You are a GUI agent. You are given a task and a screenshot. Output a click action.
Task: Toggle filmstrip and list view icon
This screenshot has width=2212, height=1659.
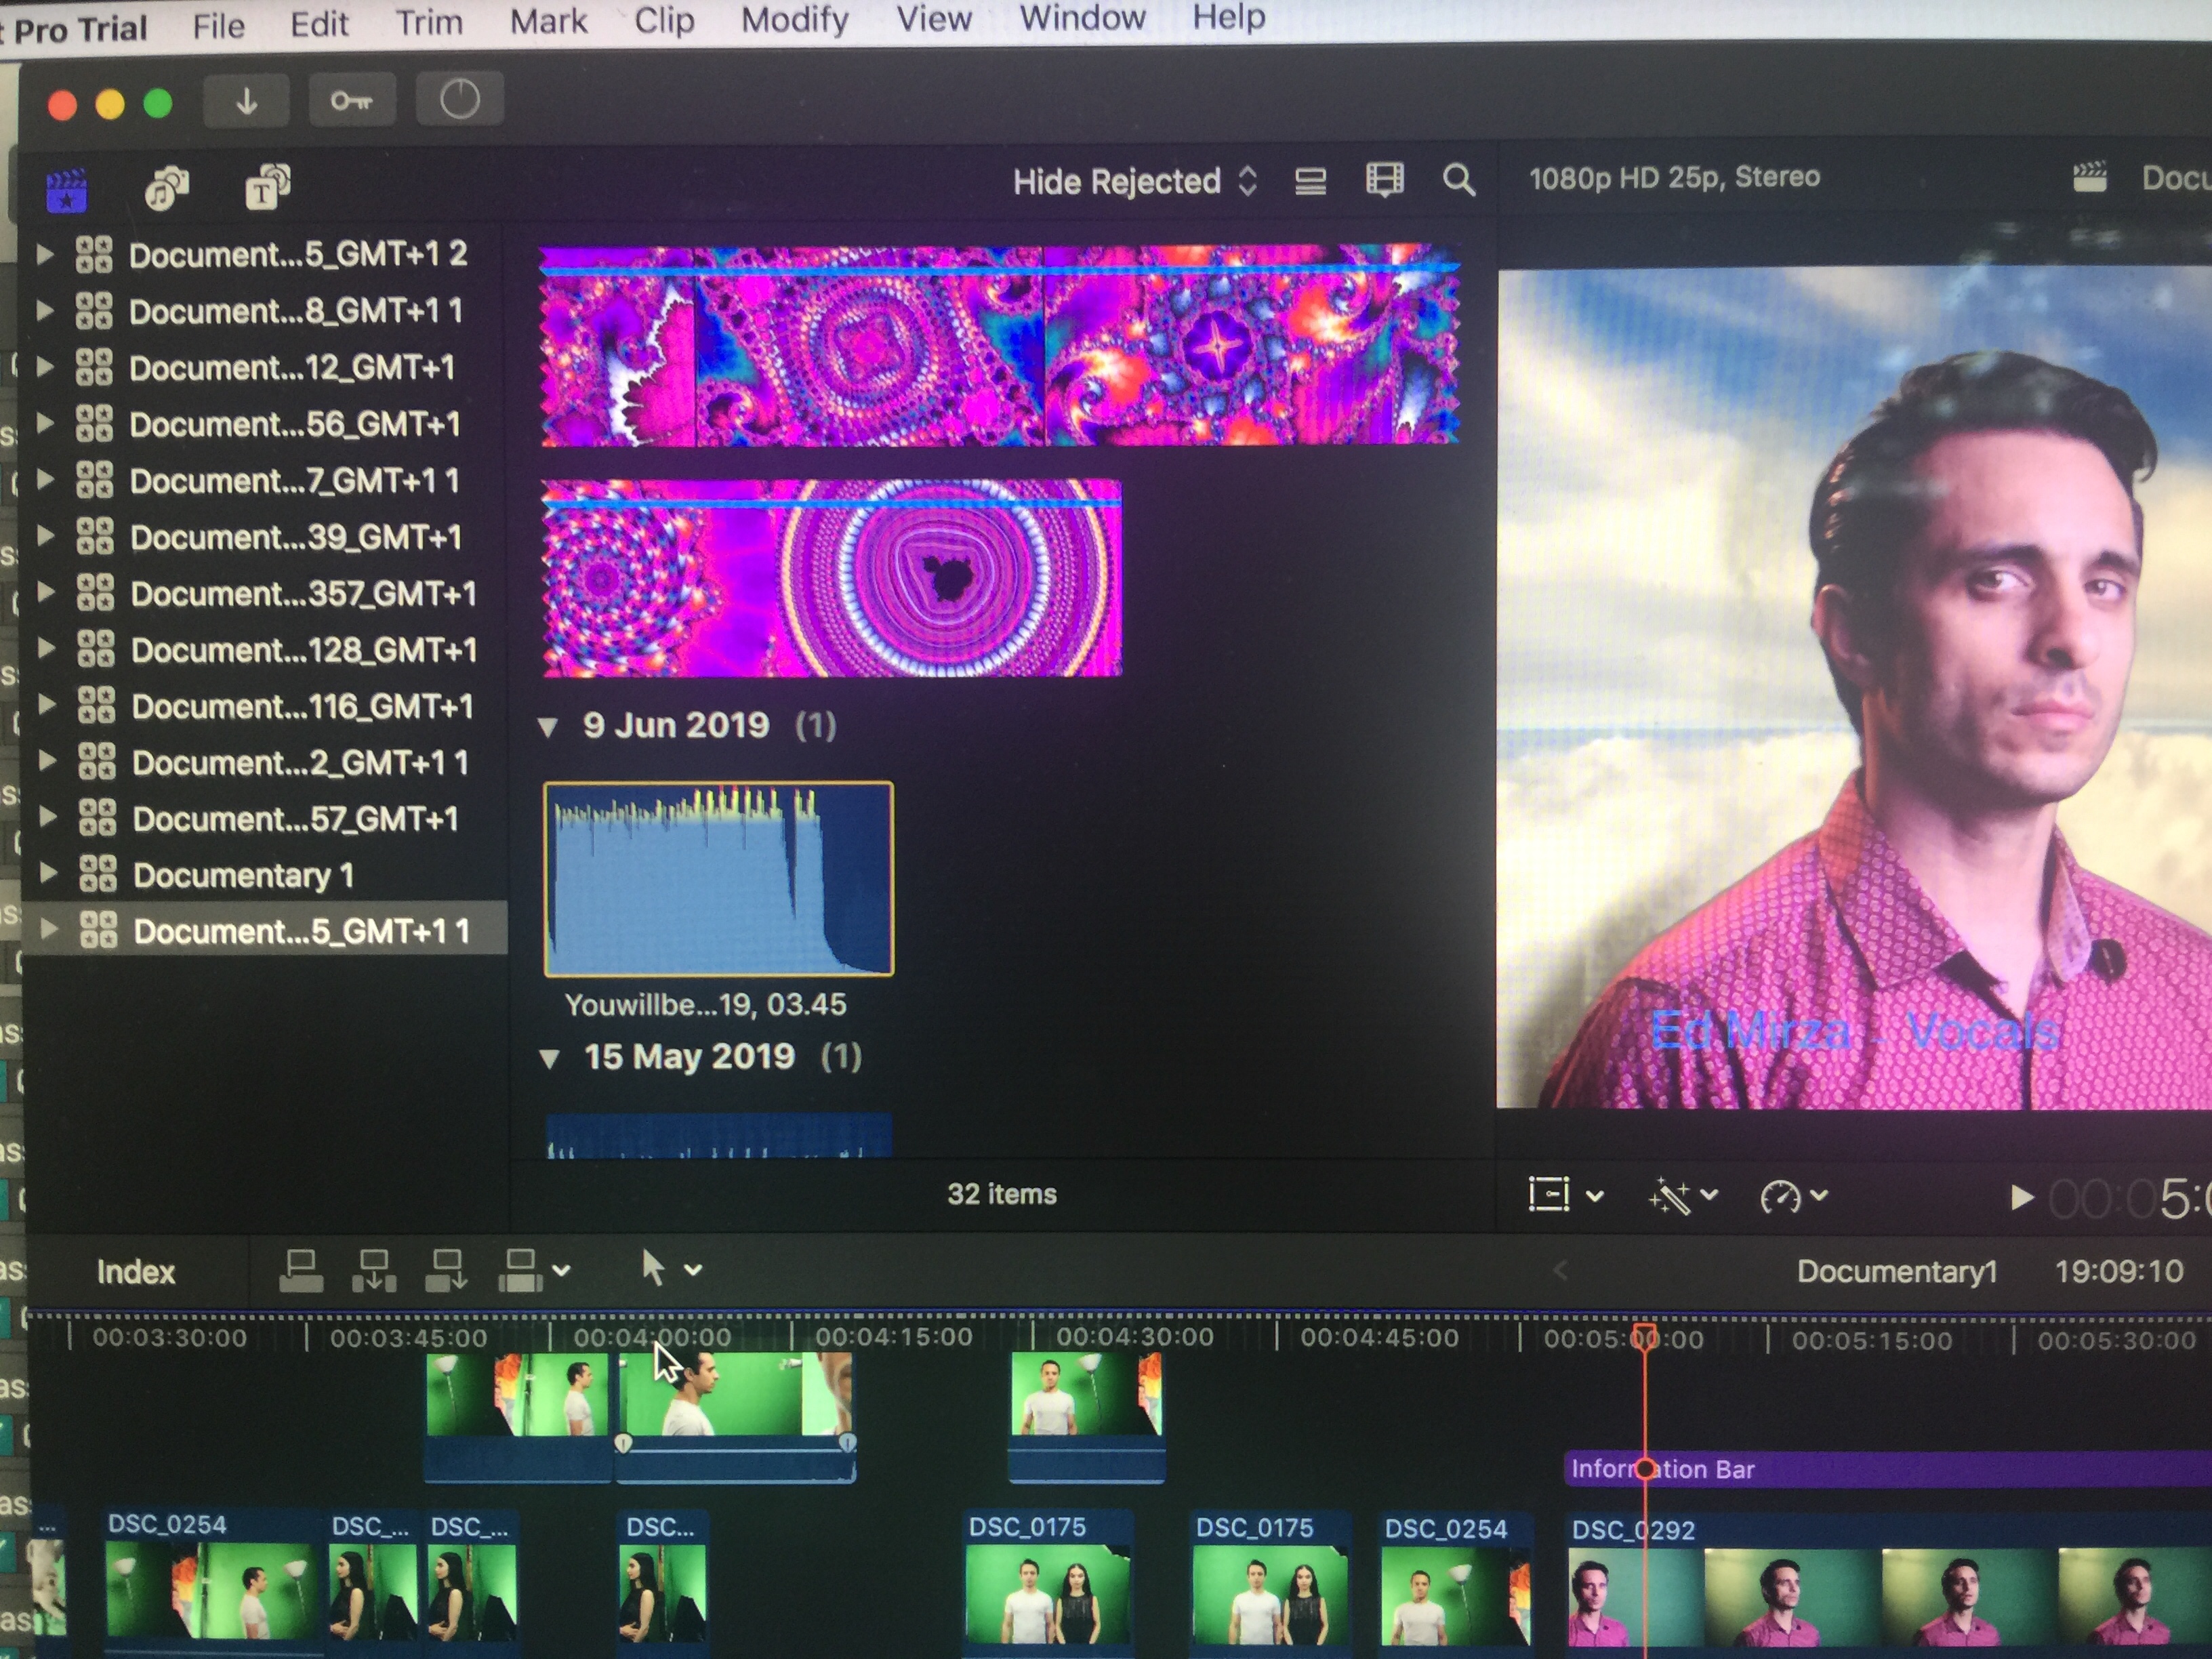(1310, 181)
